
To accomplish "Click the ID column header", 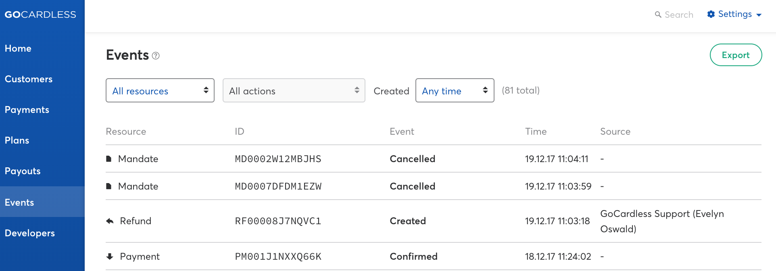I will [240, 131].
